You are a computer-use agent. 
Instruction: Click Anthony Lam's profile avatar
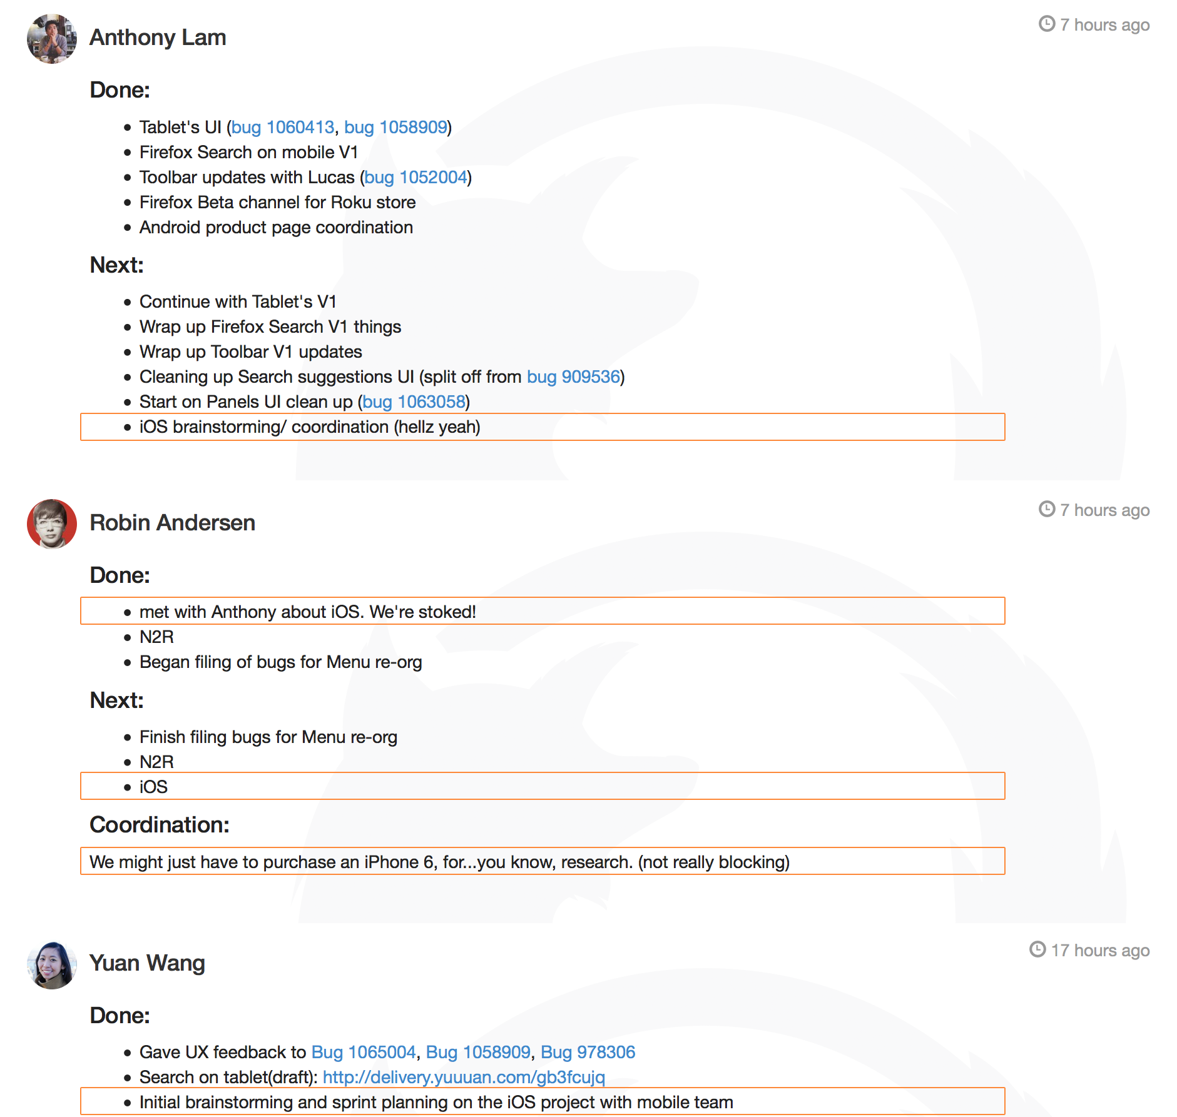tap(51, 39)
